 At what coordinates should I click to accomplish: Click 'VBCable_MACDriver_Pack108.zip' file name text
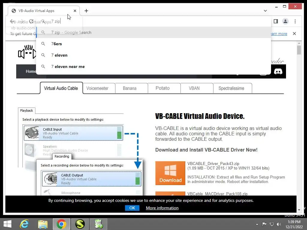tap(217, 194)
